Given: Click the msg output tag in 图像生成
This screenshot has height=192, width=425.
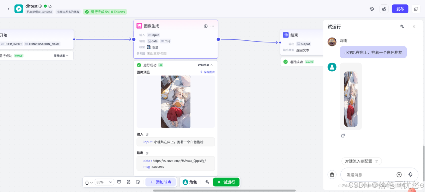Looking at the screenshot, I should (166, 41).
